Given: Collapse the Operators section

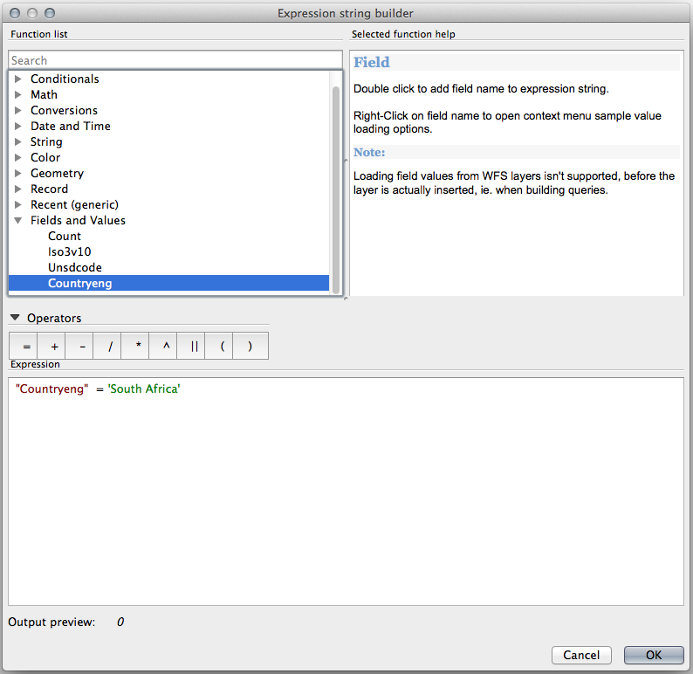Looking at the screenshot, I should pyautogui.click(x=15, y=318).
